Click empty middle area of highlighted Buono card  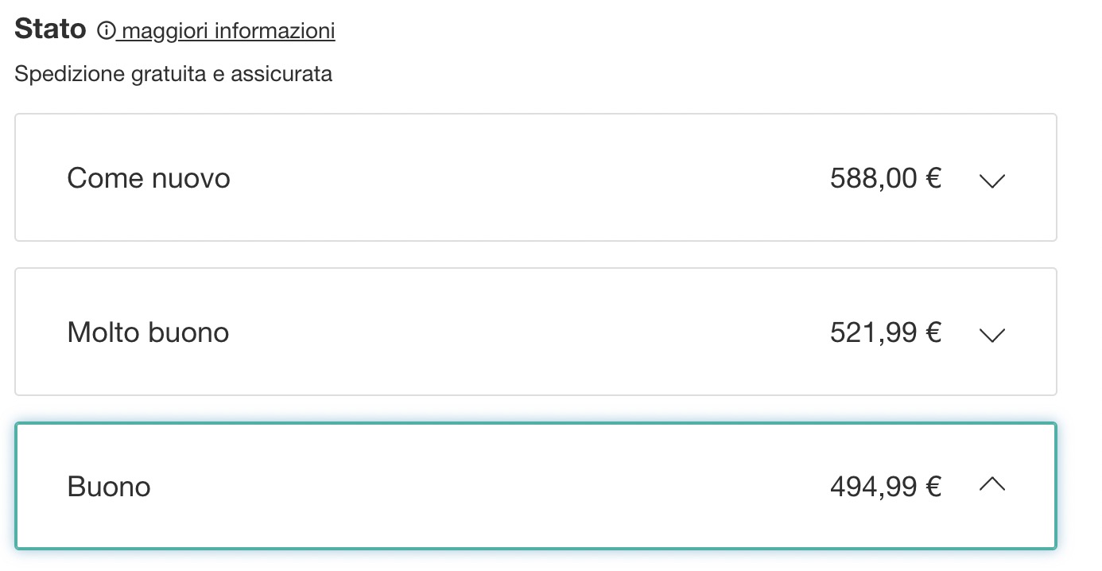click(525, 486)
